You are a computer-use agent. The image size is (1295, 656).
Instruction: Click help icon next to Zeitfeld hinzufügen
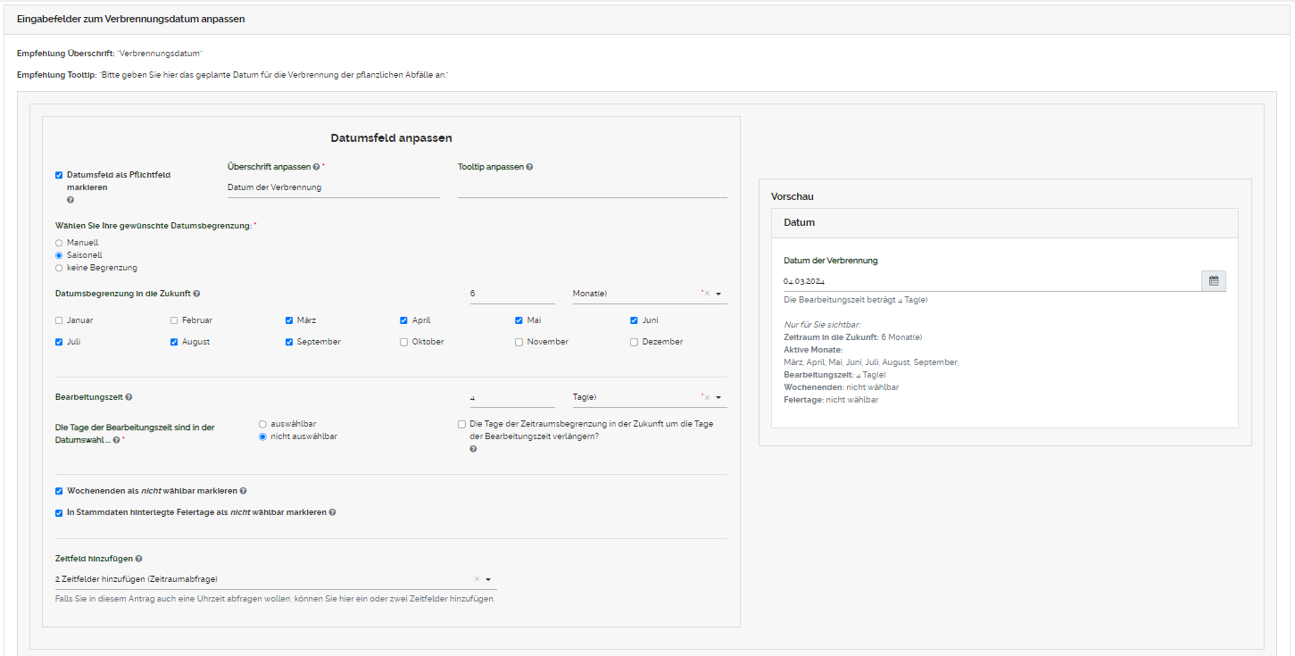138,559
